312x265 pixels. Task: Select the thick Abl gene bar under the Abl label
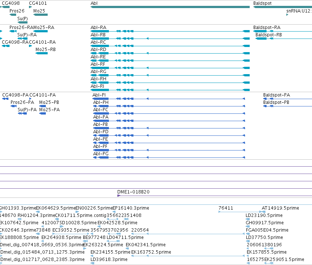tap(170, 7)
